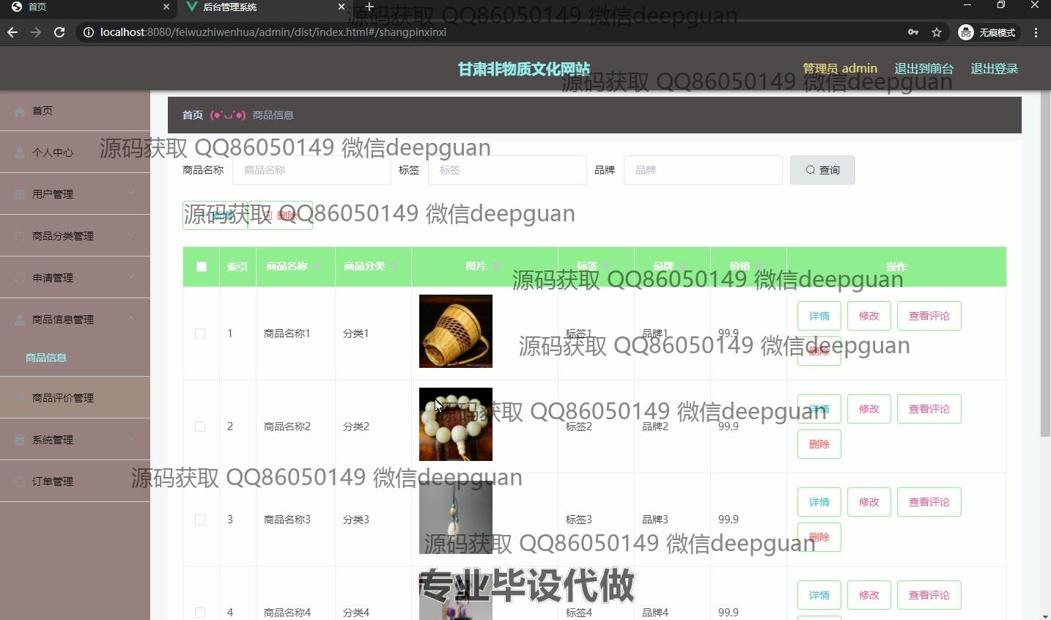Screen dimensions: 1051x620
Task: Click the icon beside 商品评价管理
Action: click(x=20, y=398)
